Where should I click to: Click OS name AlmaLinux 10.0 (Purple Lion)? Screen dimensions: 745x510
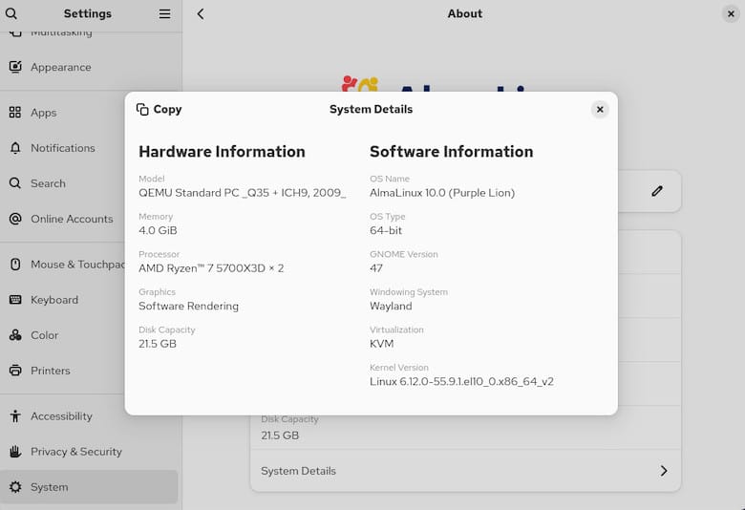(x=442, y=193)
